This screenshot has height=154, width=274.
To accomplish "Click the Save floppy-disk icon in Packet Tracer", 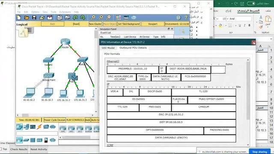I will click(34, 18).
